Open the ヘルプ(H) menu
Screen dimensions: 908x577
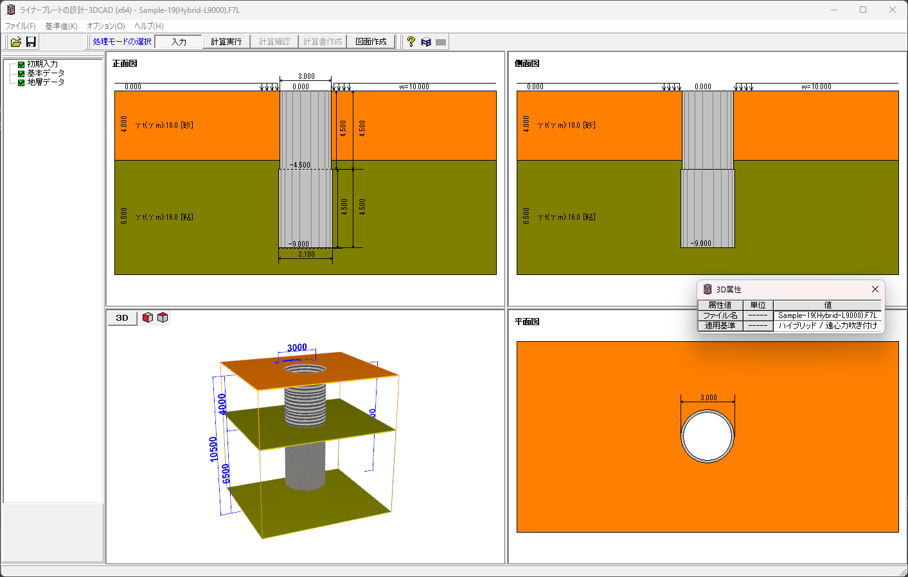pos(148,26)
